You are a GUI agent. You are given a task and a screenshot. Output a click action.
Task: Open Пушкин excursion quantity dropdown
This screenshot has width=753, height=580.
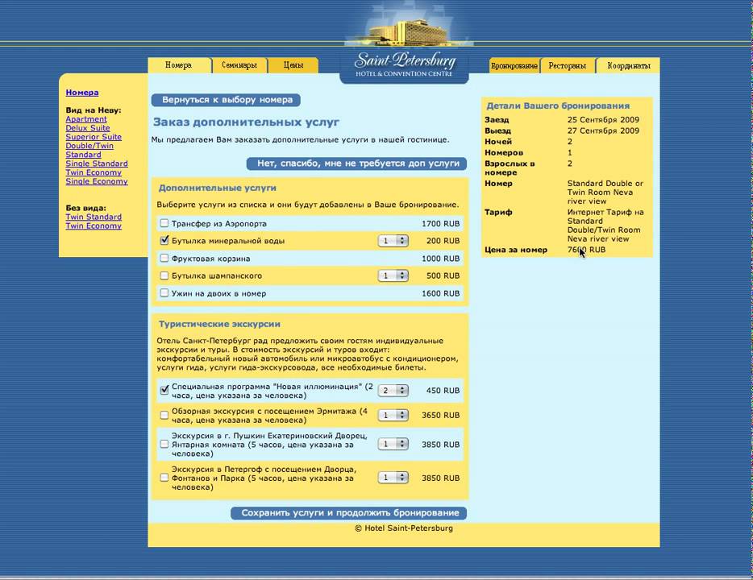(x=393, y=444)
